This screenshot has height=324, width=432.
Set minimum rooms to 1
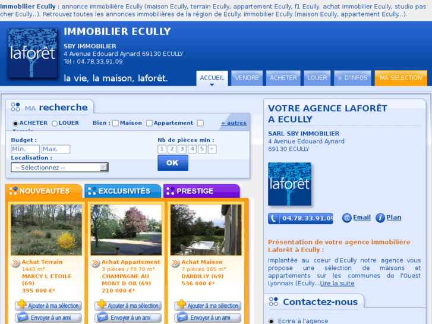pos(162,149)
